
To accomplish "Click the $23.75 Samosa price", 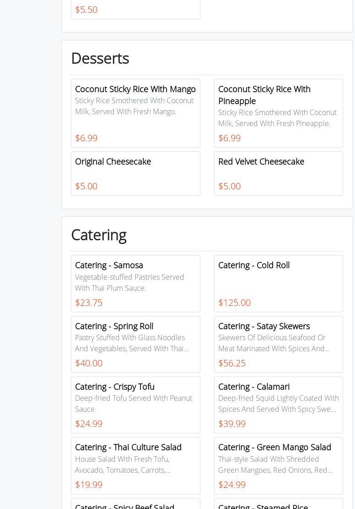I will 89,303.
